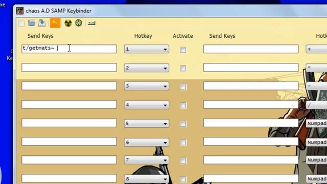
Task: Enable the Activate checkbox for hotkey 3
Action: coord(183,87)
